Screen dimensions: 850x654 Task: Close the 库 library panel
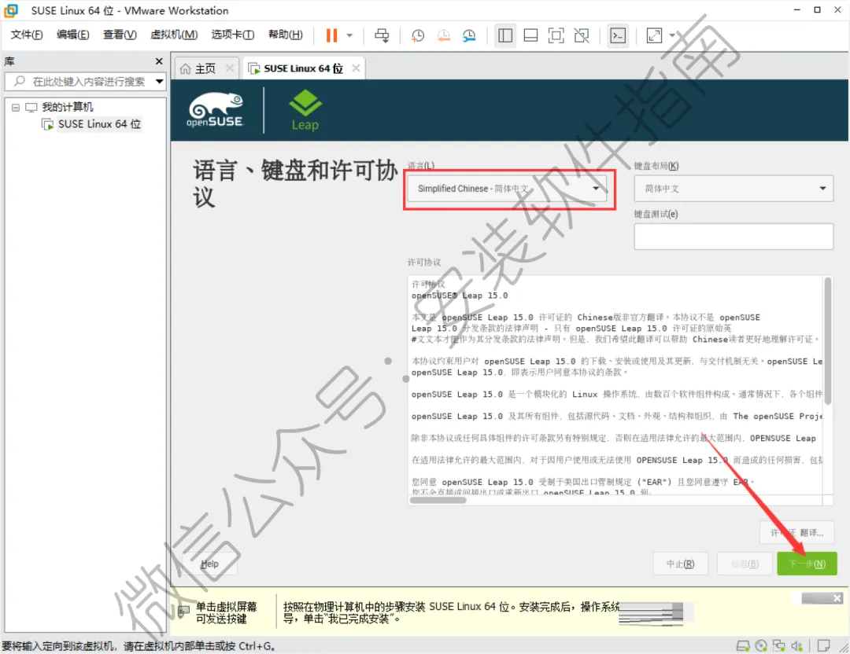point(159,61)
